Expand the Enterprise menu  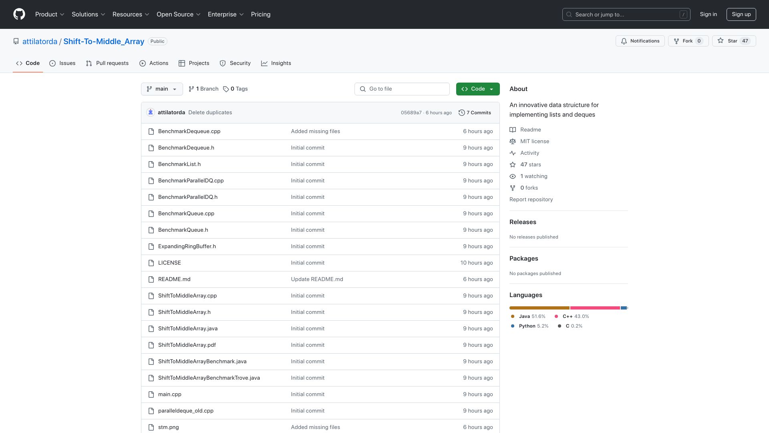[226, 14]
